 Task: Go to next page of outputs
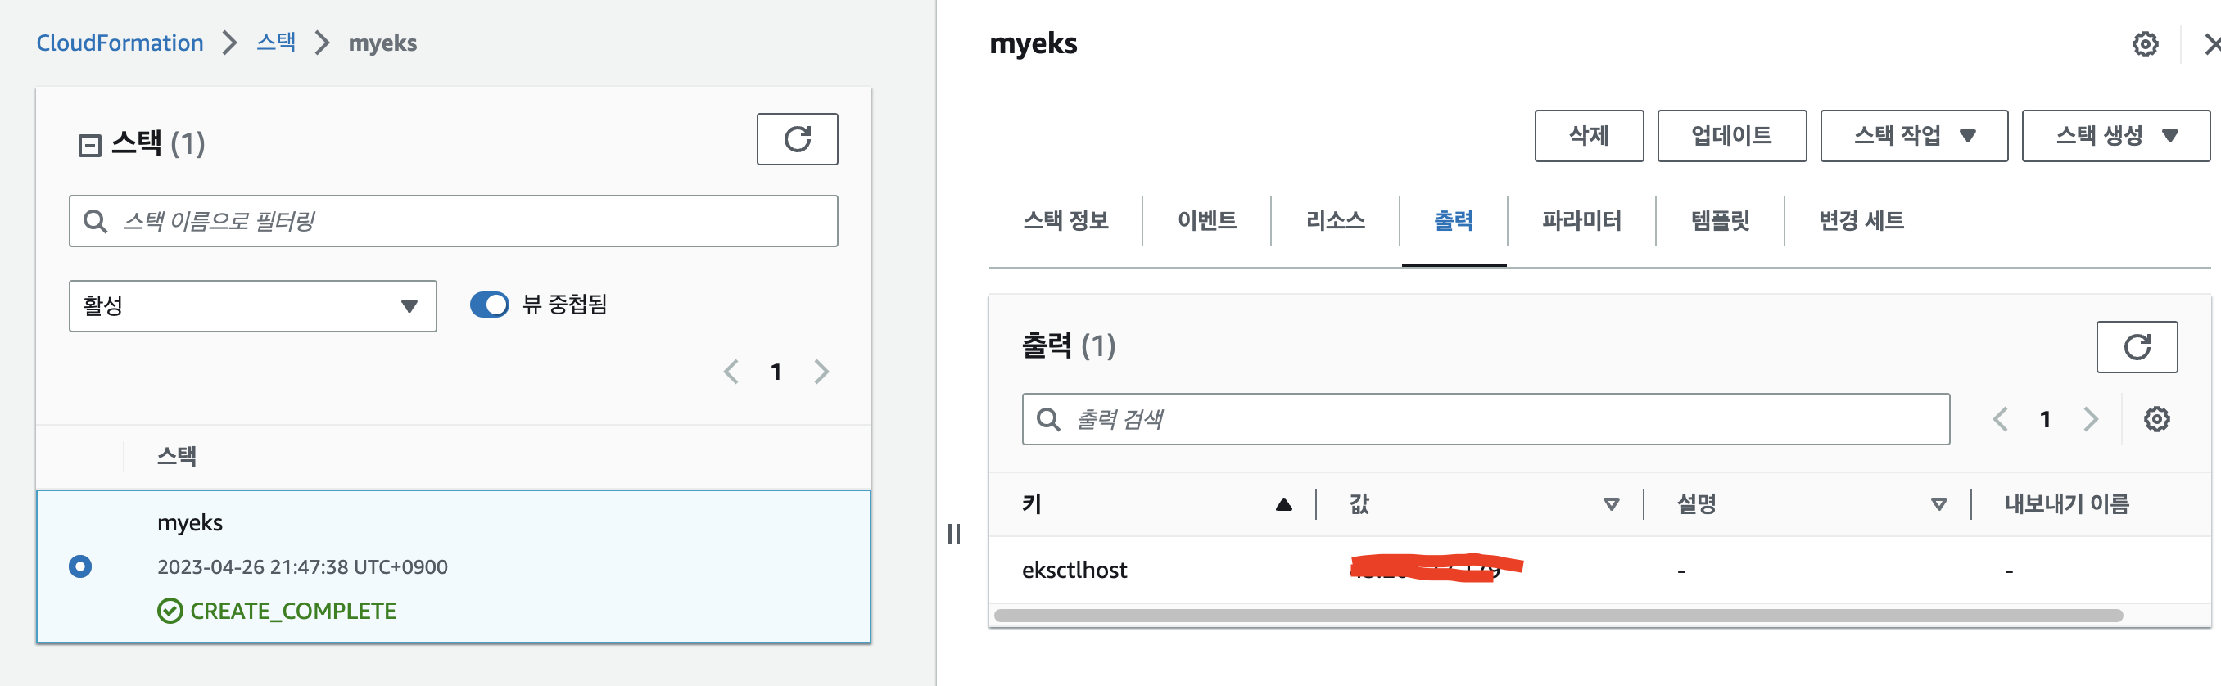2091,420
